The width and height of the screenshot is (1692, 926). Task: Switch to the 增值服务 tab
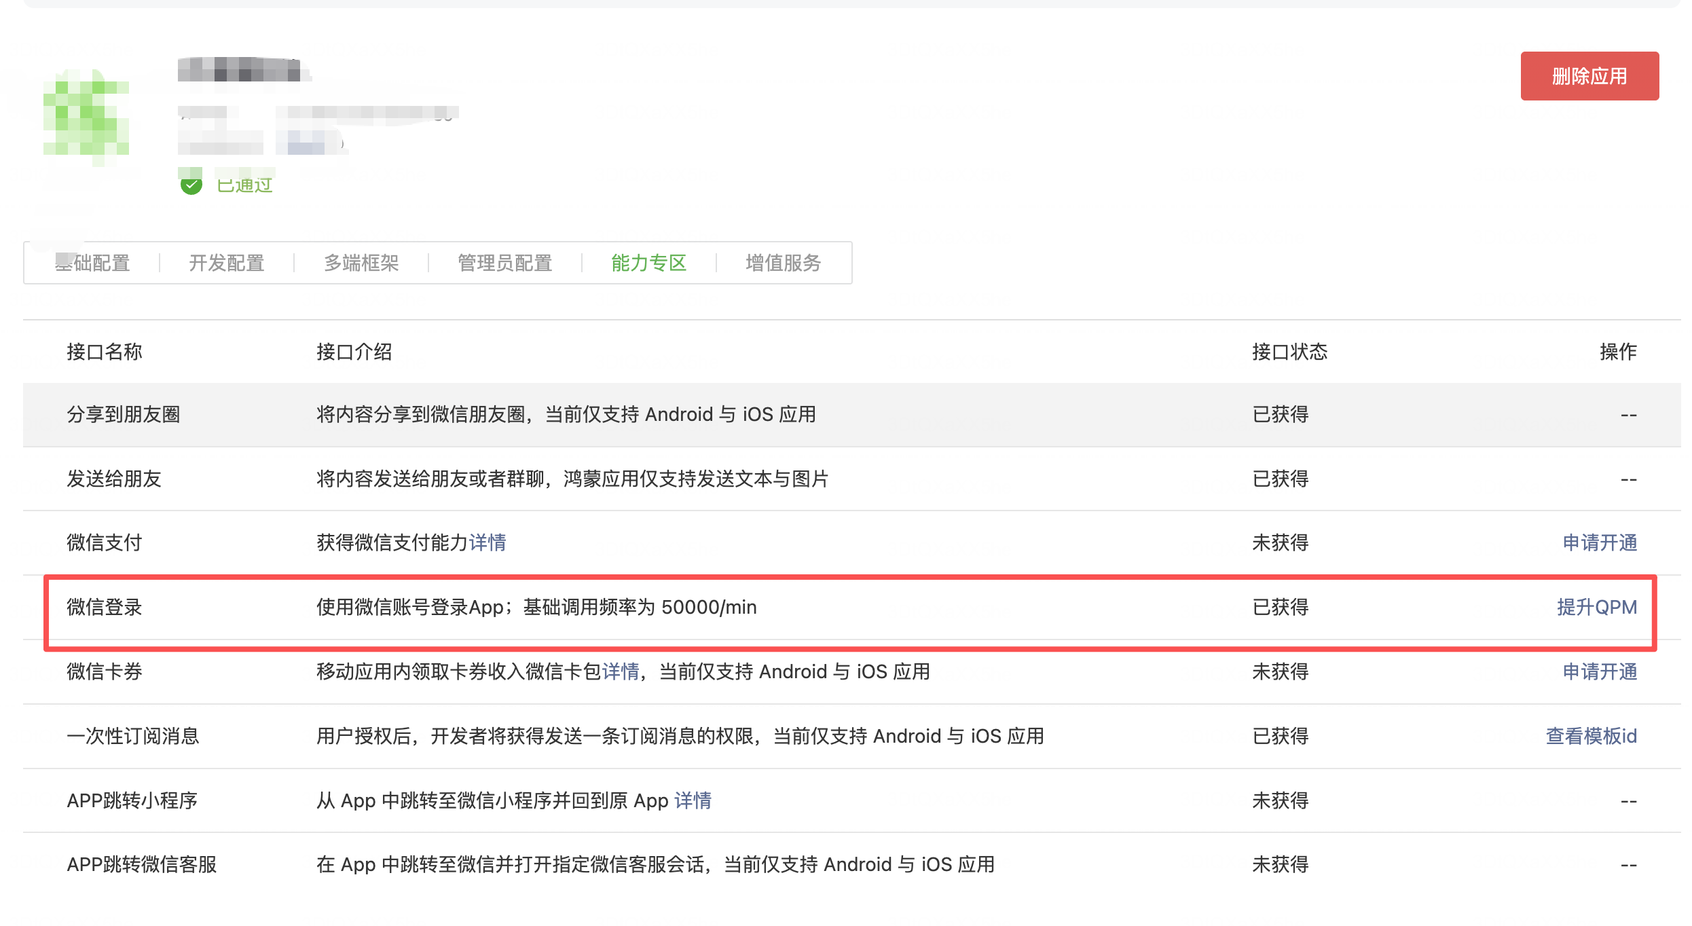pyautogui.click(x=784, y=263)
